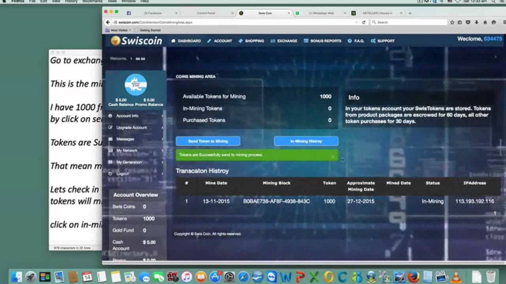The image size is (506, 284).
Task: Open the Account menu in the navbar
Action: pos(219,41)
